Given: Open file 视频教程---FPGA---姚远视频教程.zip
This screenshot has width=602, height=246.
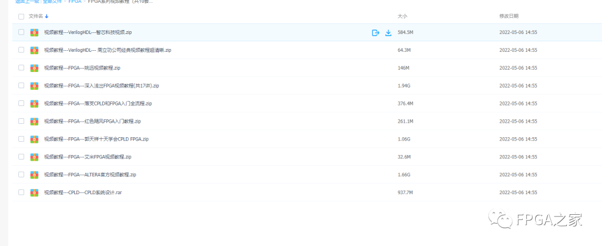Looking at the screenshot, I should pos(82,68).
